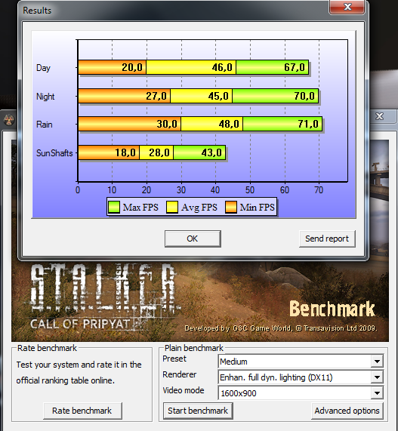Click OK in the Results dialog
The width and height of the screenshot is (398, 431).
pyautogui.click(x=193, y=239)
